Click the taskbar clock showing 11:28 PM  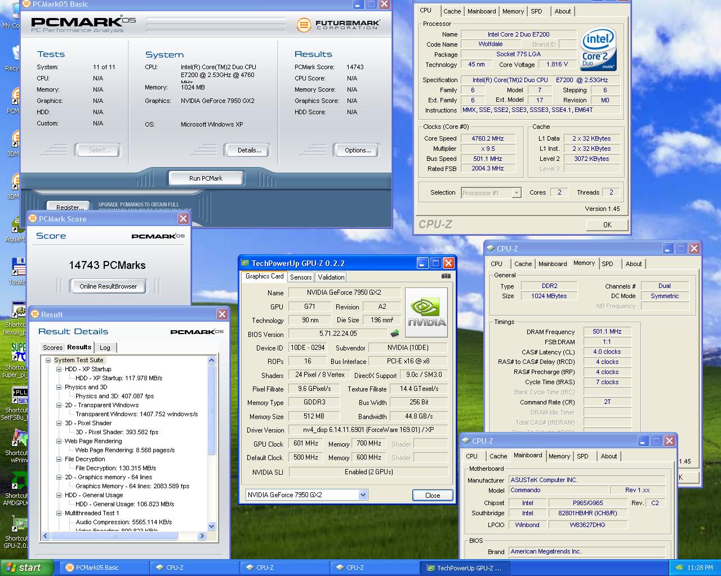pos(700,568)
